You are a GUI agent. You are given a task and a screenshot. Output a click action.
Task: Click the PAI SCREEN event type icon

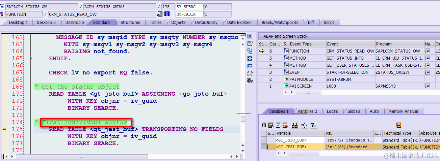point(286,86)
